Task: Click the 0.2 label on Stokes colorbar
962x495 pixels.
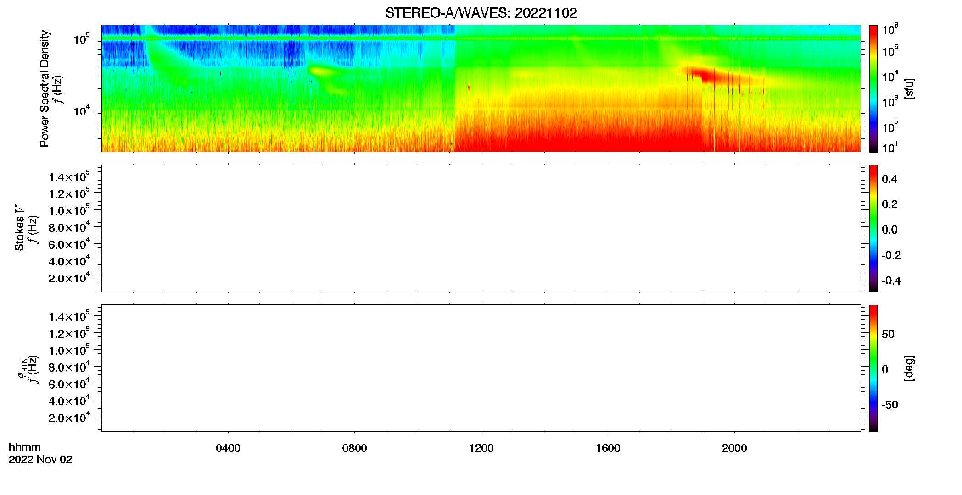Action: pyautogui.click(x=889, y=204)
